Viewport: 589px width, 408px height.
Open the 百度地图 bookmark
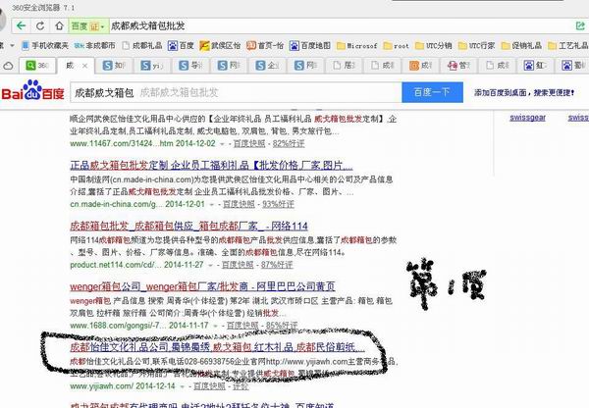[x=310, y=46]
